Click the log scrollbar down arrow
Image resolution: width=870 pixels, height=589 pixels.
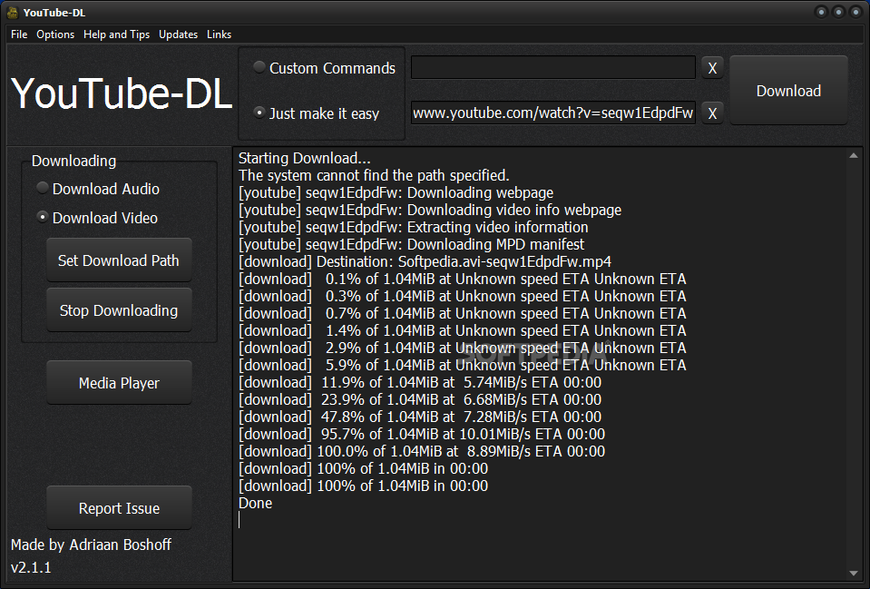tap(854, 573)
